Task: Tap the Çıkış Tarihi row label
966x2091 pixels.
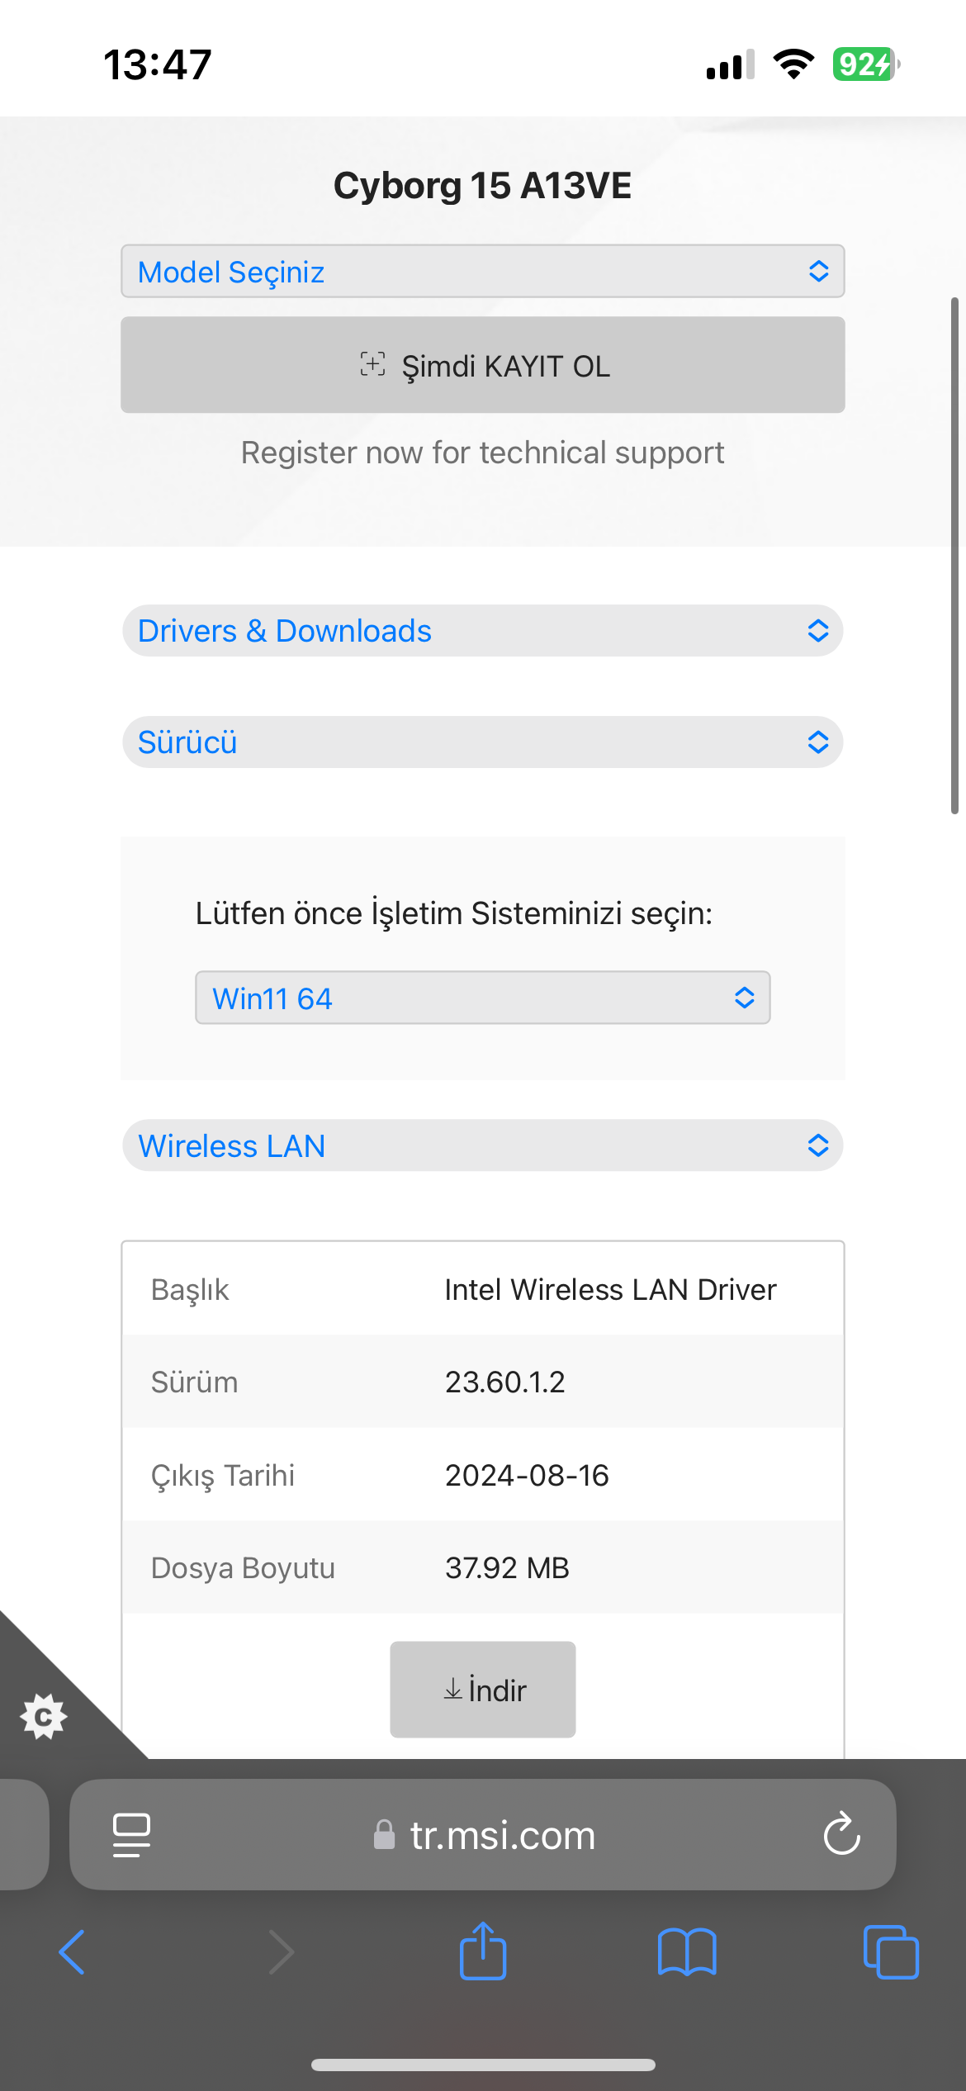Action: (x=223, y=1476)
